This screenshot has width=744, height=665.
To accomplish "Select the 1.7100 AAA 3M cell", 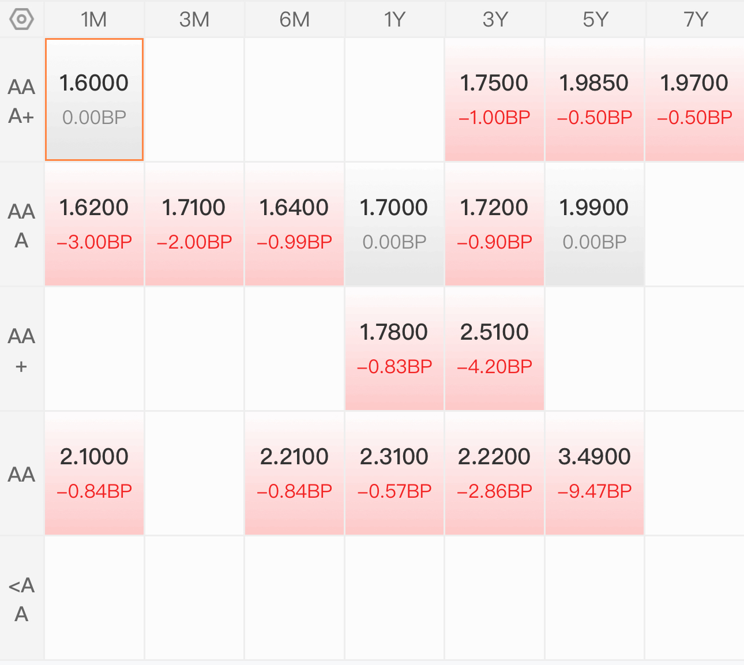I will point(194,224).
